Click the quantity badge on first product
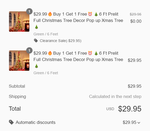The width and height of the screenshot is (150, 131). 29,11
